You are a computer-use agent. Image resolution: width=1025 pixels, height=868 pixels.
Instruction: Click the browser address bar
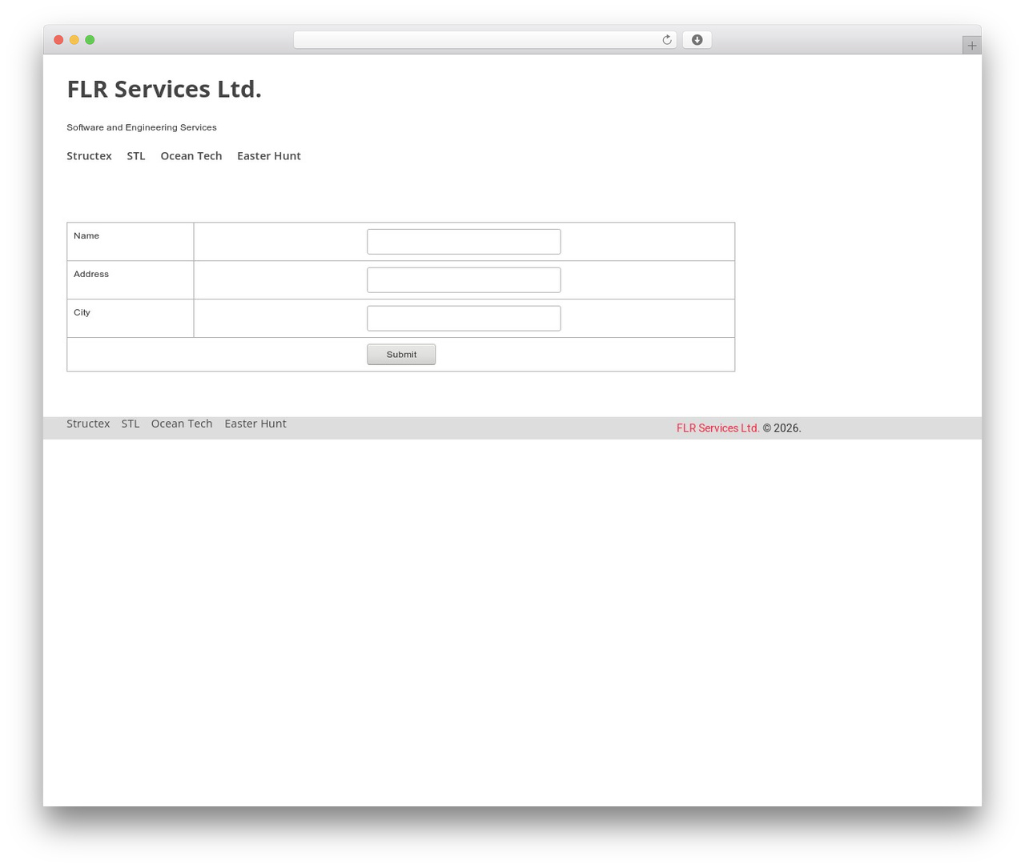484,40
